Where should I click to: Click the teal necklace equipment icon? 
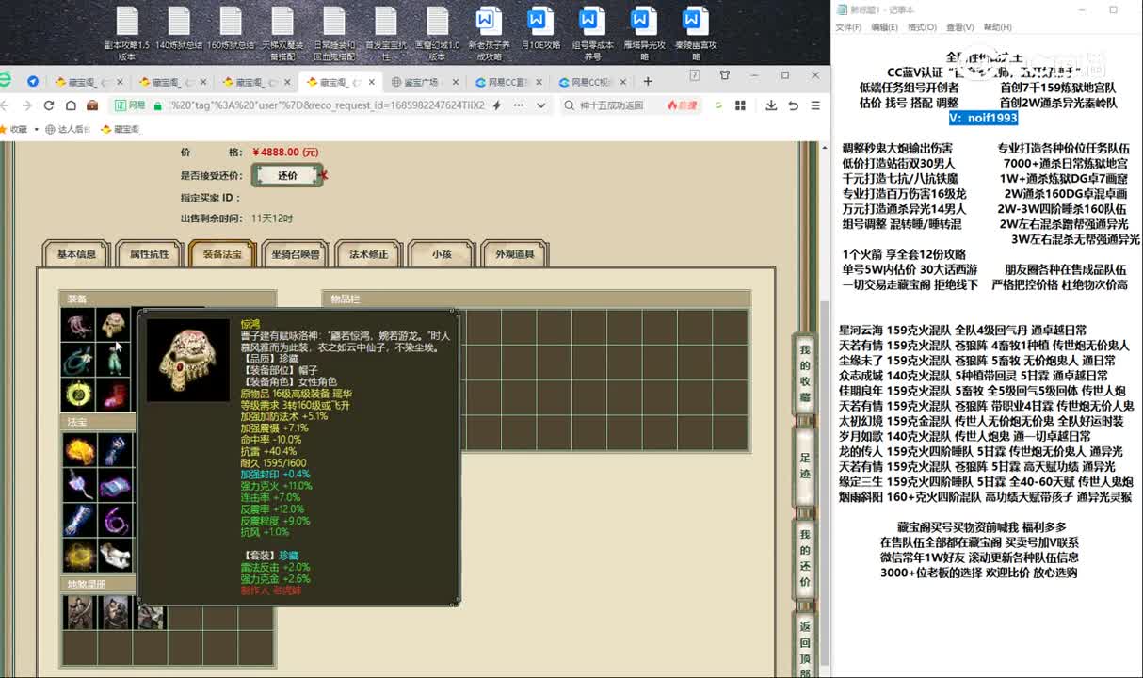(x=79, y=361)
